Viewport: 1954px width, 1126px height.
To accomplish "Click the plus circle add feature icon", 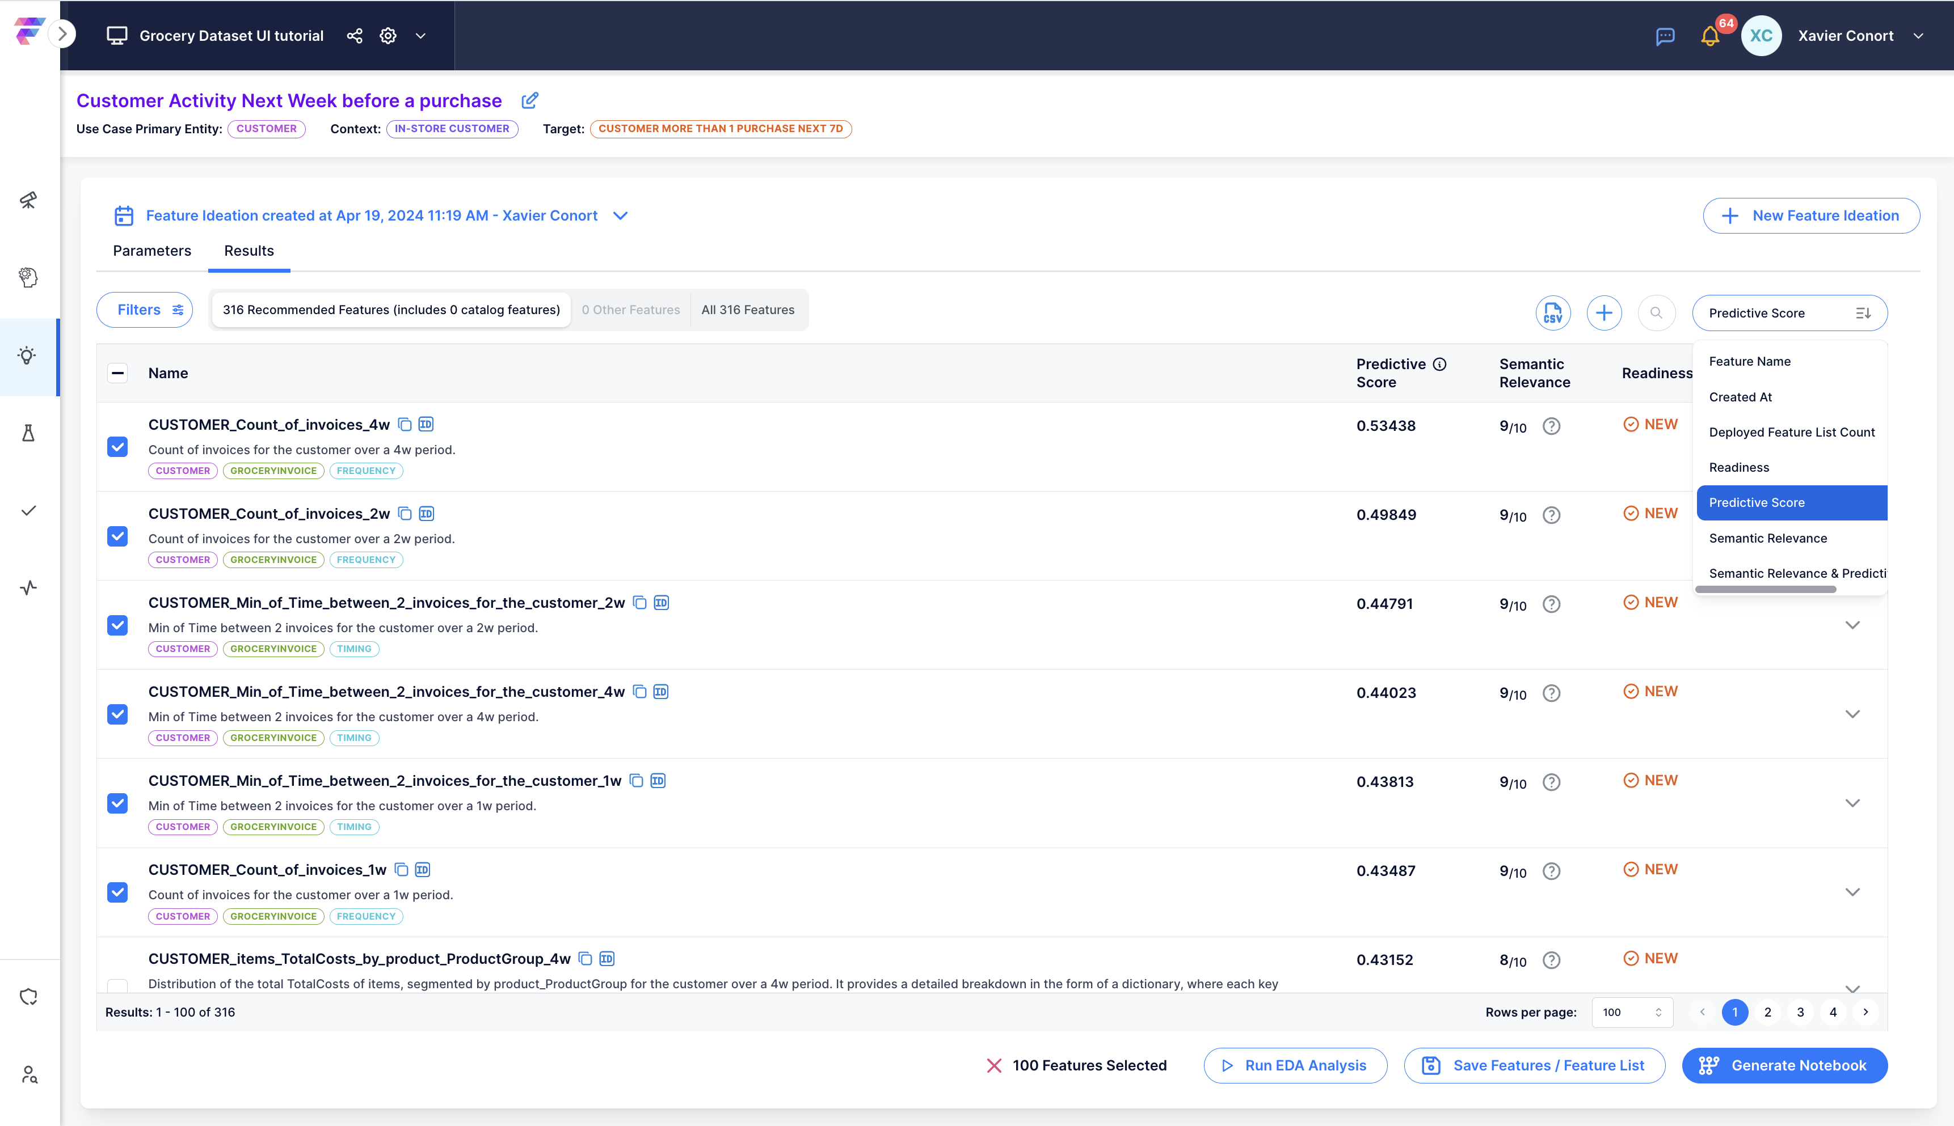I will coord(1604,312).
